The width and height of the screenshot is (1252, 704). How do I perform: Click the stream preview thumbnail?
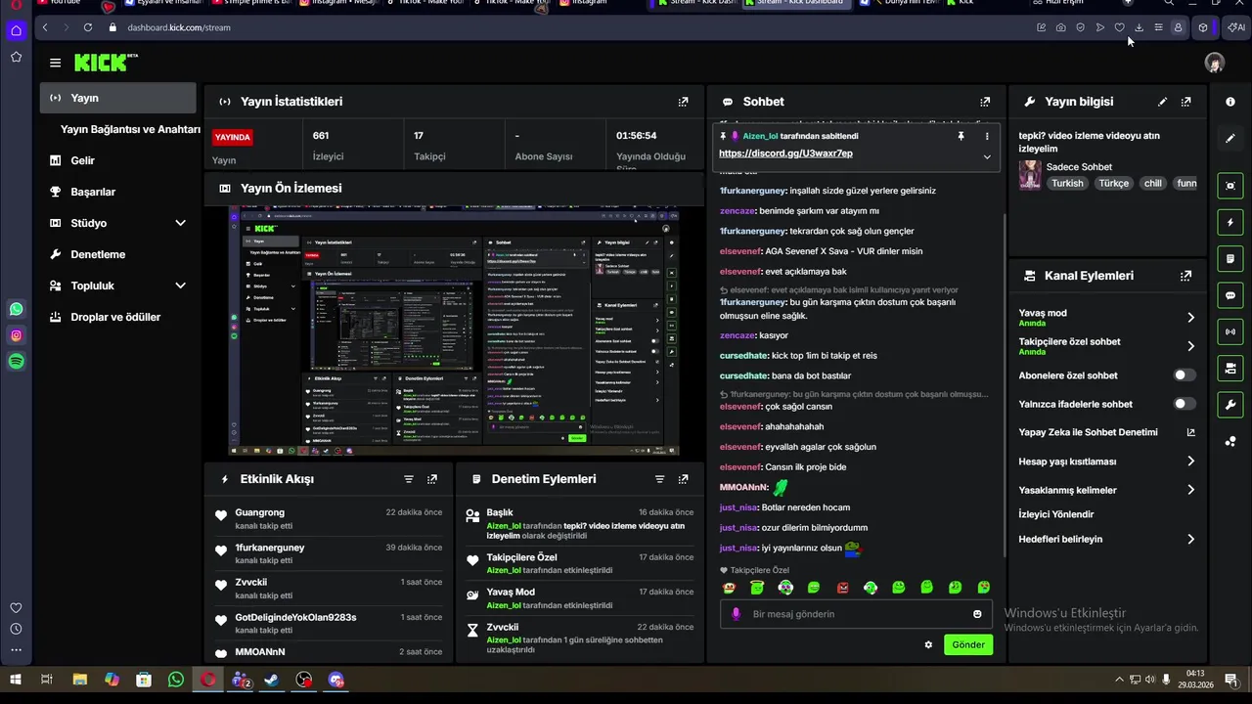(x=454, y=330)
